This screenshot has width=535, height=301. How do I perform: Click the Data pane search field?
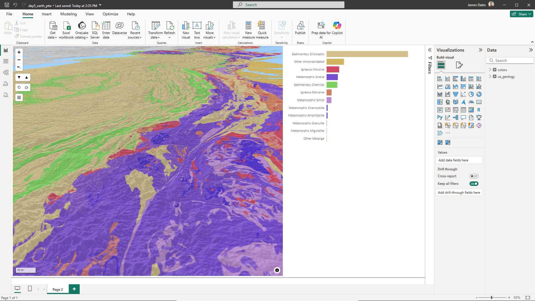click(x=512, y=60)
